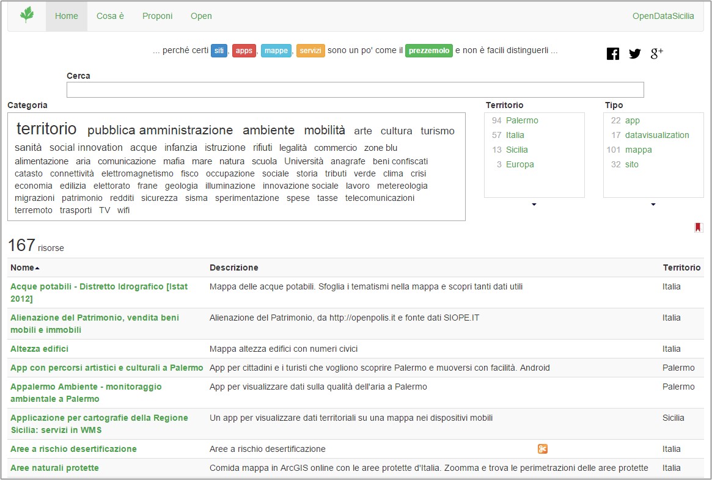Open the Facebook share icon

tap(612, 54)
